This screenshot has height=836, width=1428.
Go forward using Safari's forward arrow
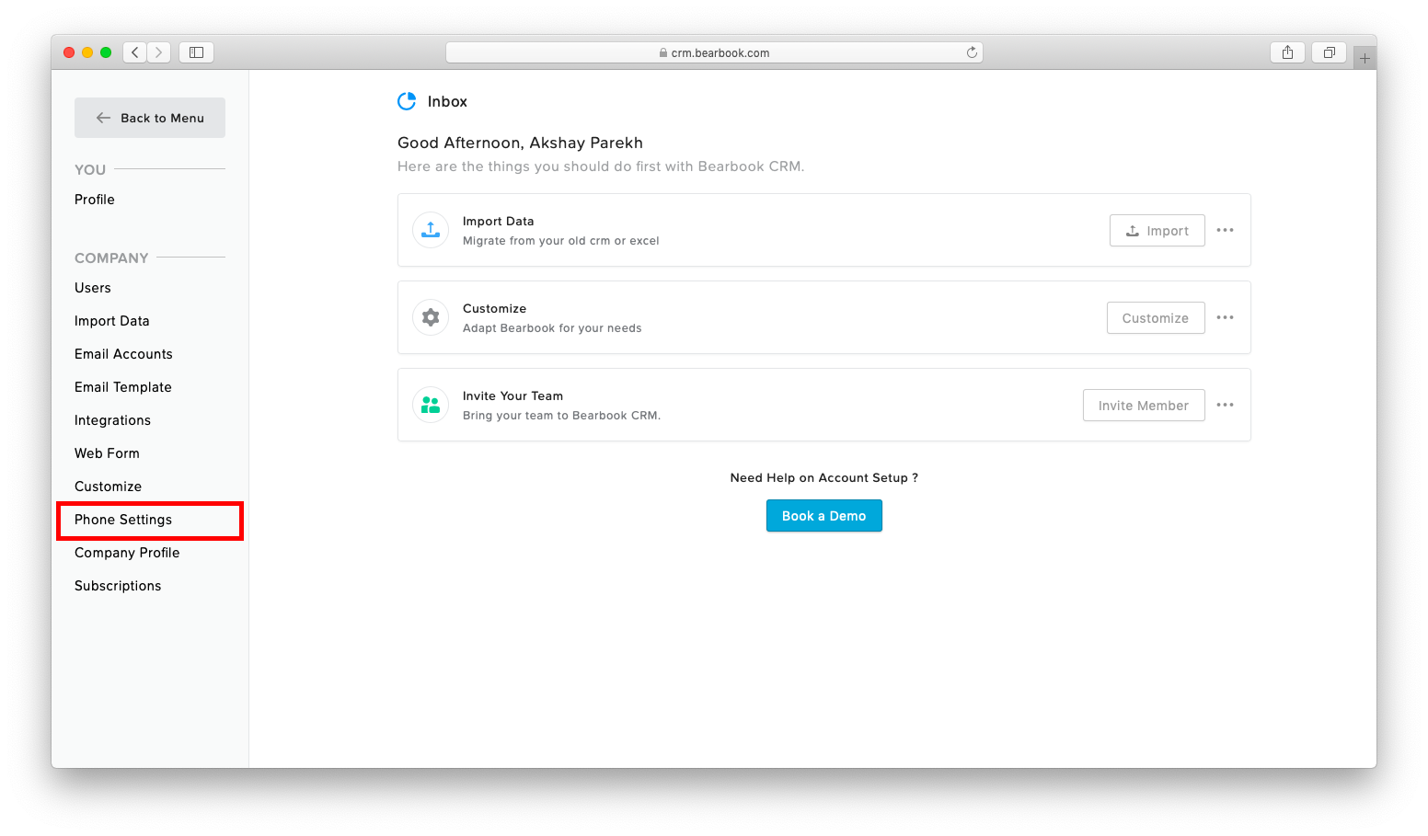coord(159,52)
